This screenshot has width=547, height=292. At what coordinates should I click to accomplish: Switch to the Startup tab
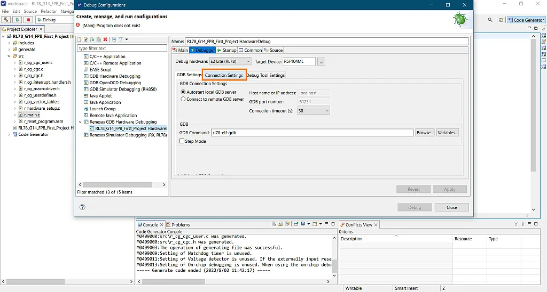click(x=226, y=50)
